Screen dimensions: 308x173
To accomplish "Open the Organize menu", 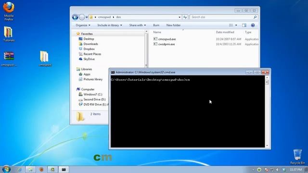I will 83,25.
